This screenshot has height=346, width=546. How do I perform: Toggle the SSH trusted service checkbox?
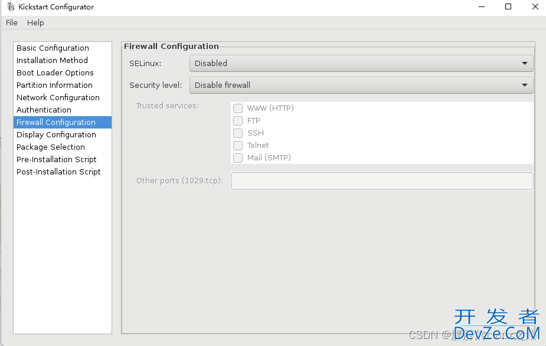tap(238, 133)
